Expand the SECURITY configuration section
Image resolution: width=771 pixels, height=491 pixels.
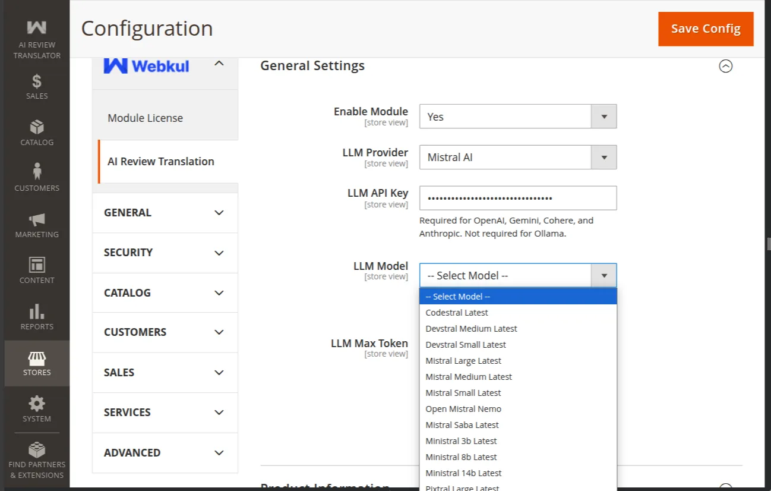[x=165, y=253]
